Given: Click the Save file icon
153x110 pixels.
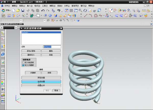Looking at the screenshot, I should click(23, 11).
